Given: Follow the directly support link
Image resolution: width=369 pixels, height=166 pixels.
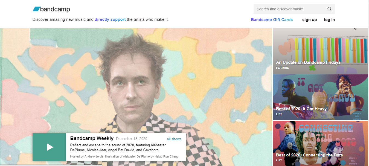Looking at the screenshot, I should pyautogui.click(x=110, y=19).
